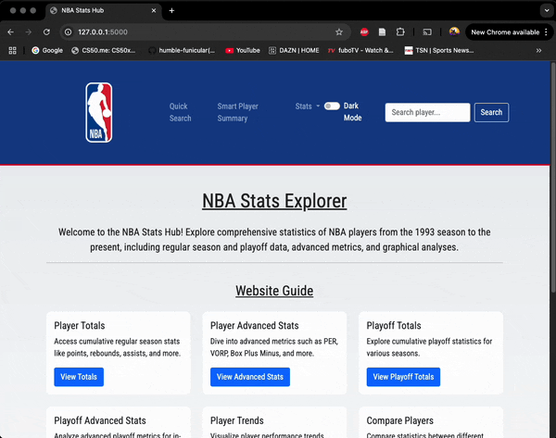
Task: Click the navbar Search button
Action: [491, 112]
